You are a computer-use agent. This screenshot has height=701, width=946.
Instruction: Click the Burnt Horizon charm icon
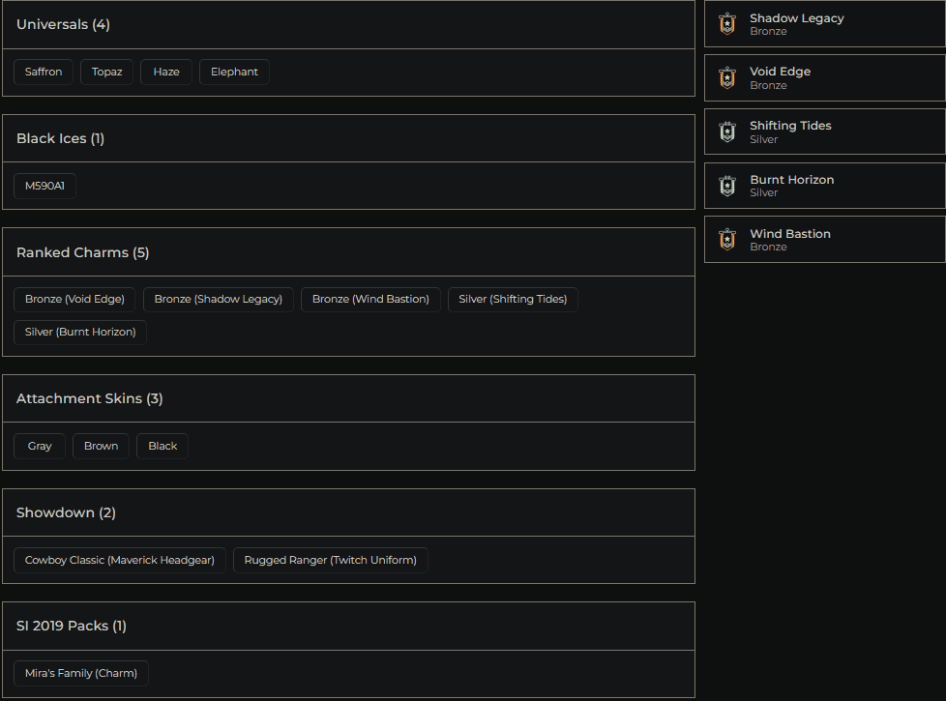(x=727, y=186)
